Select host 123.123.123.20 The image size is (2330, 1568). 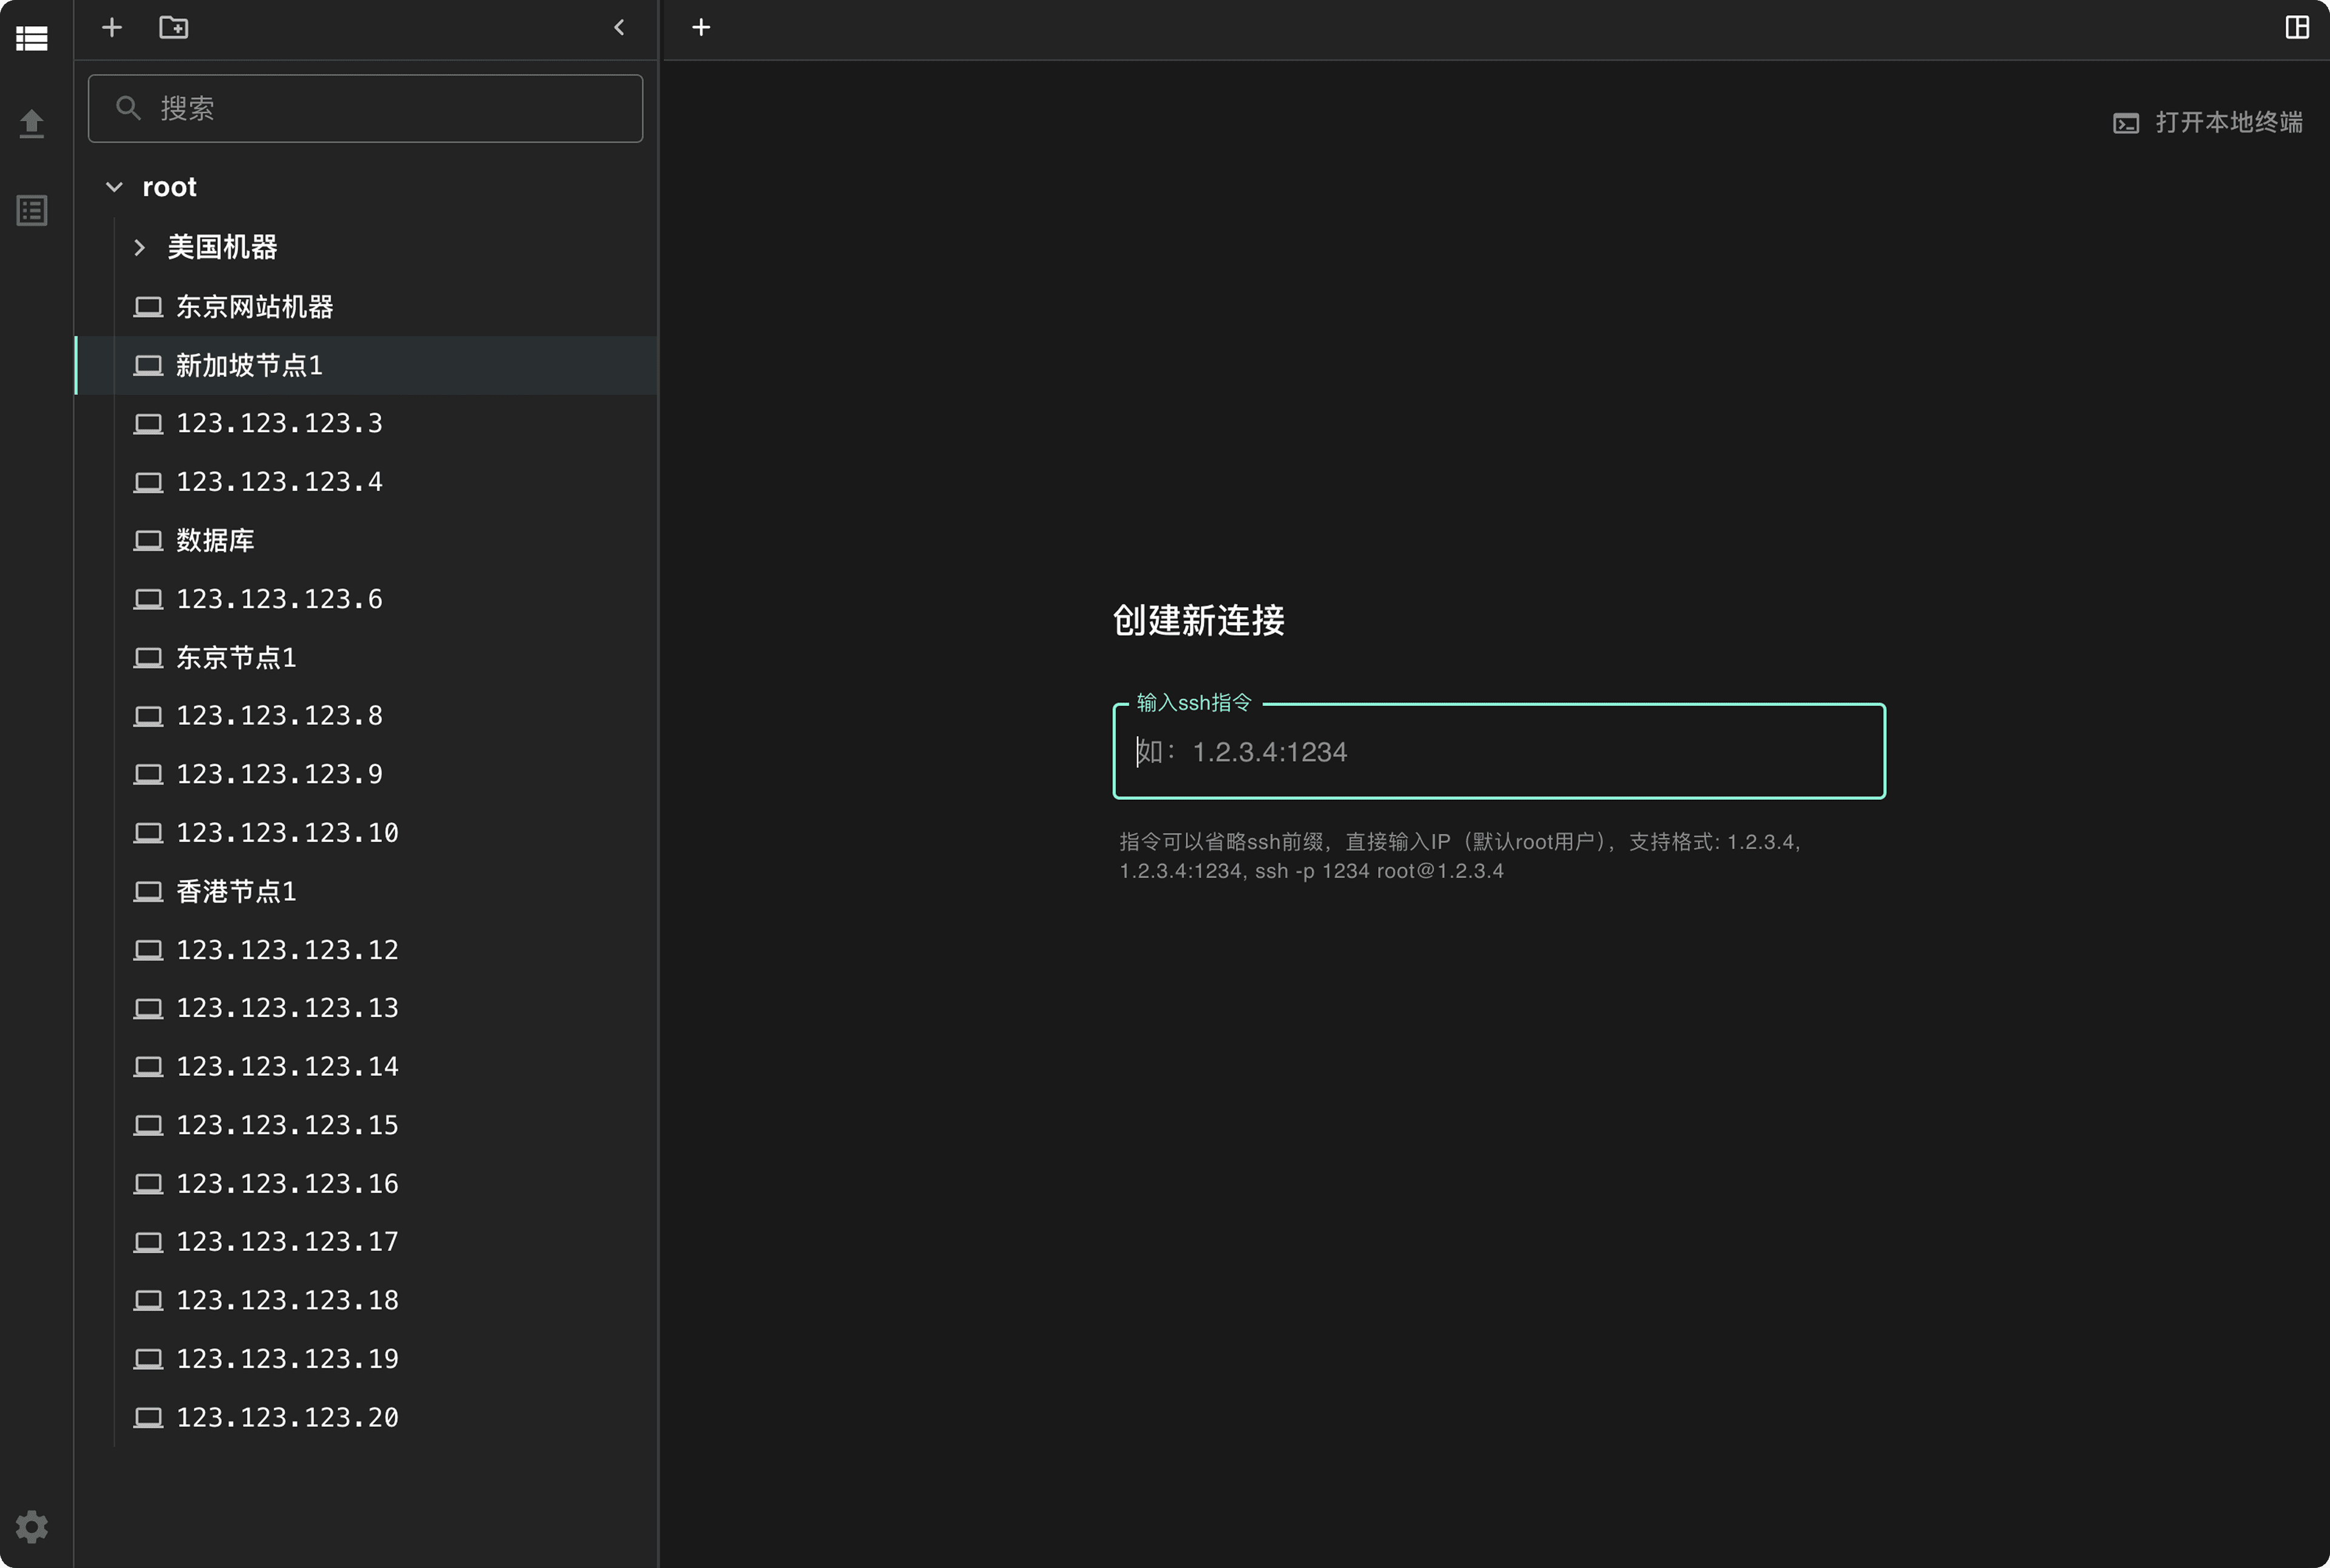366,1418
